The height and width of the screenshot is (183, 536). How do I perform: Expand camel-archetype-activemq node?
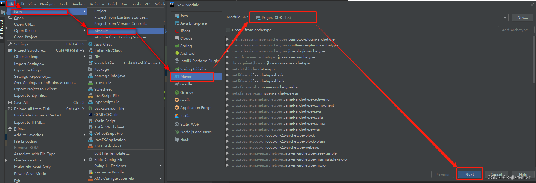pos(228,99)
